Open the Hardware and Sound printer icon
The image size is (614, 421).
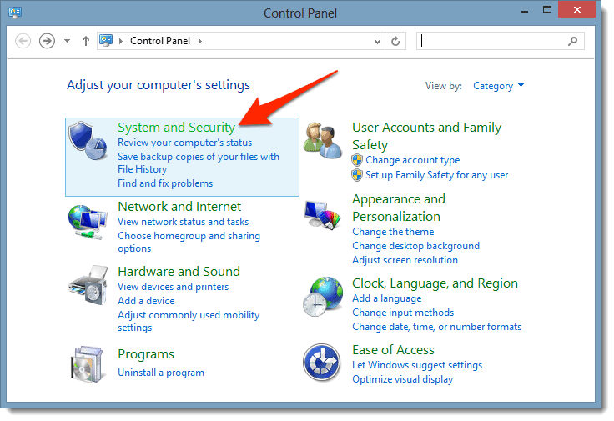(x=88, y=285)
